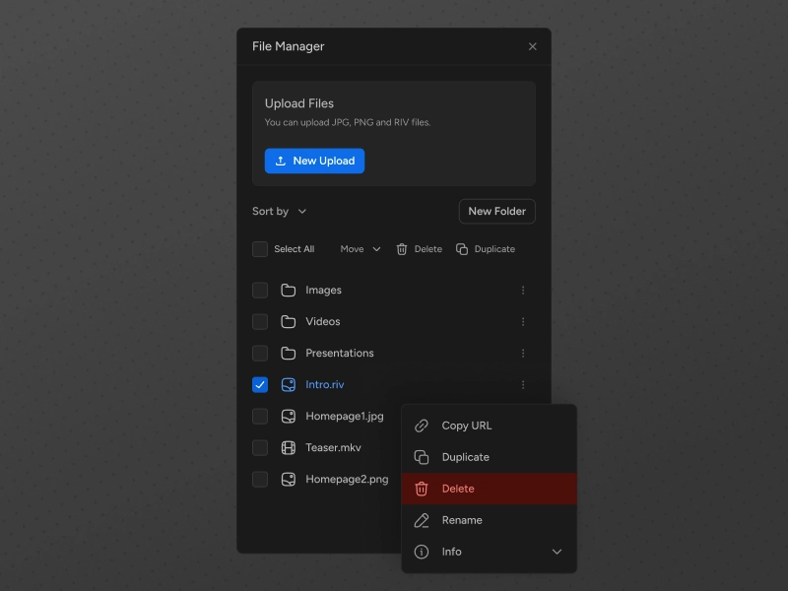The image size is (788, 591).
Task: Click the Teaser.mkv film icon
Action: pos(288,448)
